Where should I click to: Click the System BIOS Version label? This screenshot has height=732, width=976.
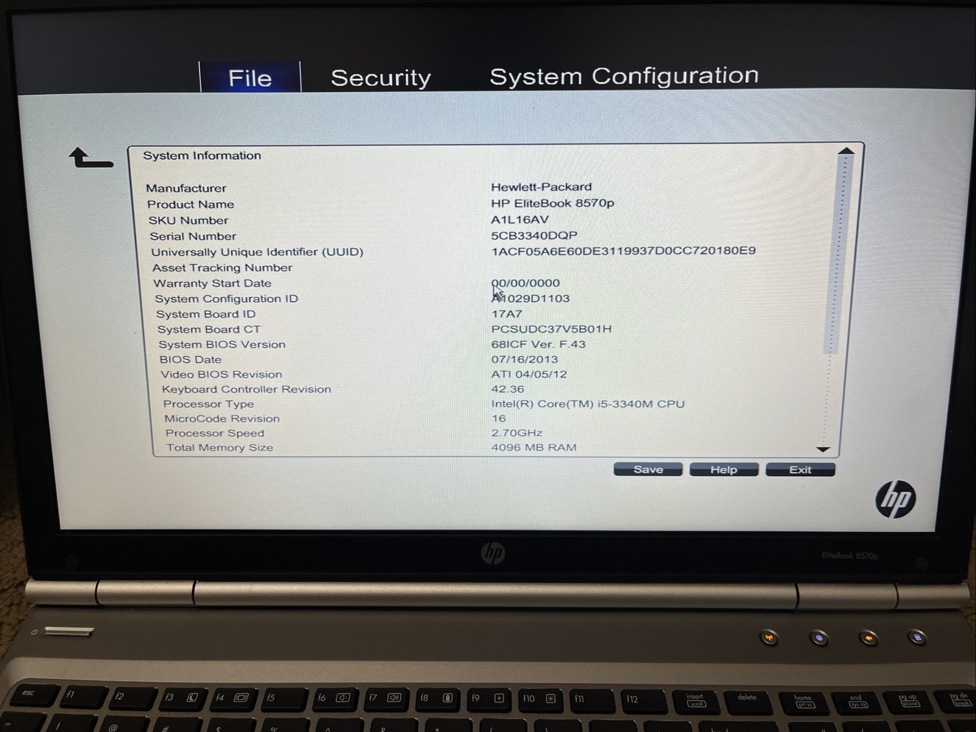click(x=222, y=344)
